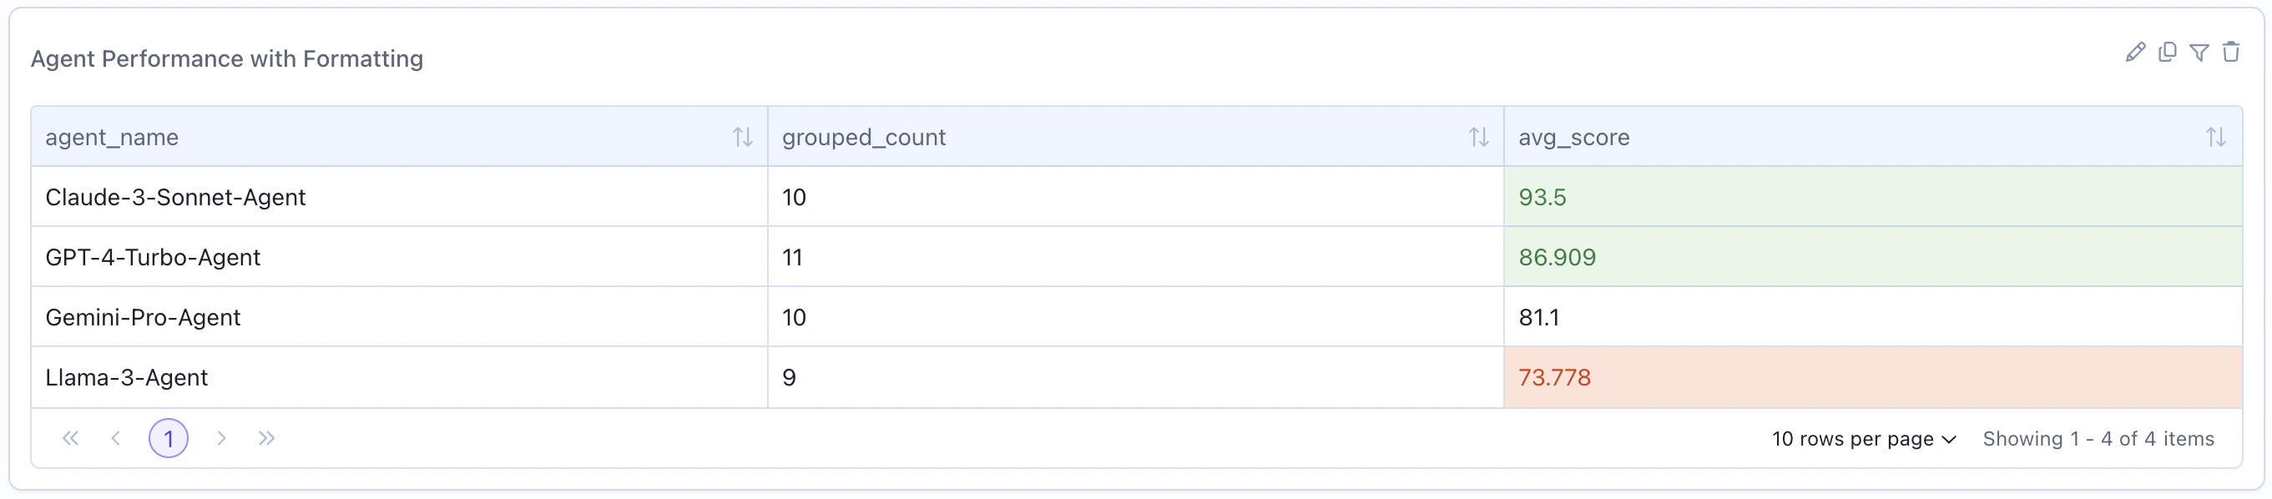Select the Claude-3-Sonnet-Agent cell
This screenshot has height=499, width=2272.
click(176, 197)
